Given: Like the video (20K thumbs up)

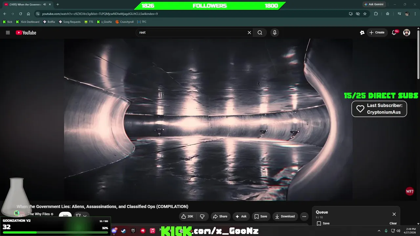Looking at the screenshot, I should [187, 216].
